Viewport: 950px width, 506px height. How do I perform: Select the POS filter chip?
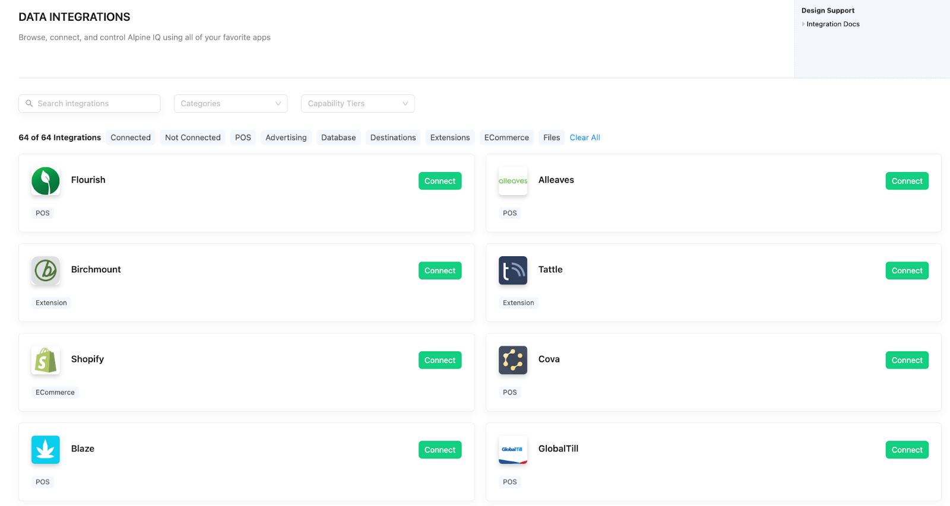243,138
